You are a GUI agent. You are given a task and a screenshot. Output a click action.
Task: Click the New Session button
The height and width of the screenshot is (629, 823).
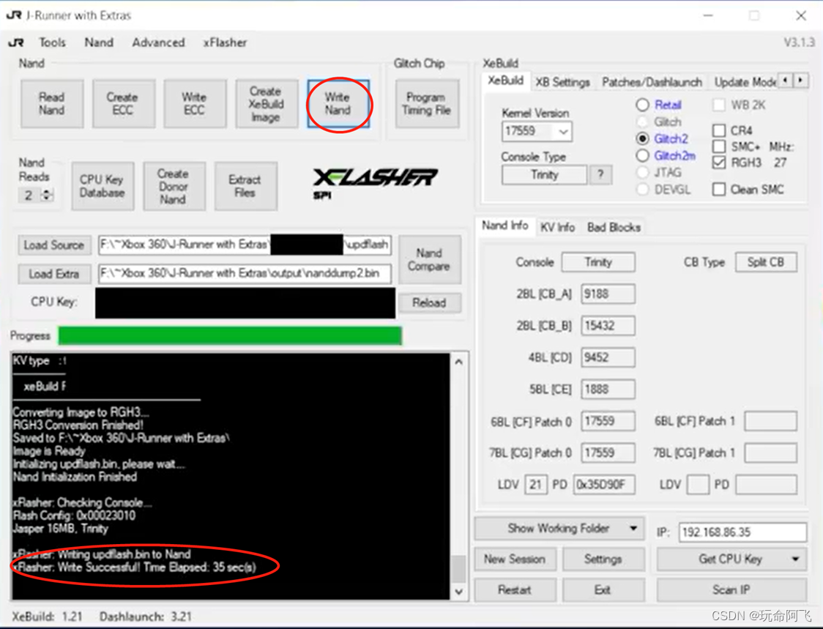[514, 559]
